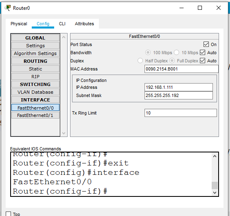Open global Settings

pyautogui.click(x=35, y=46)
